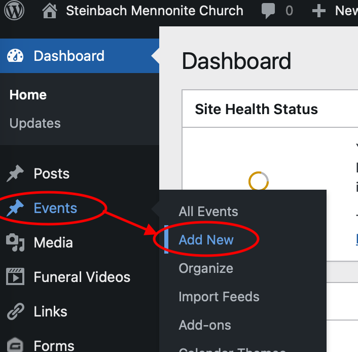Click the home icon beside site name

point(50,11)
